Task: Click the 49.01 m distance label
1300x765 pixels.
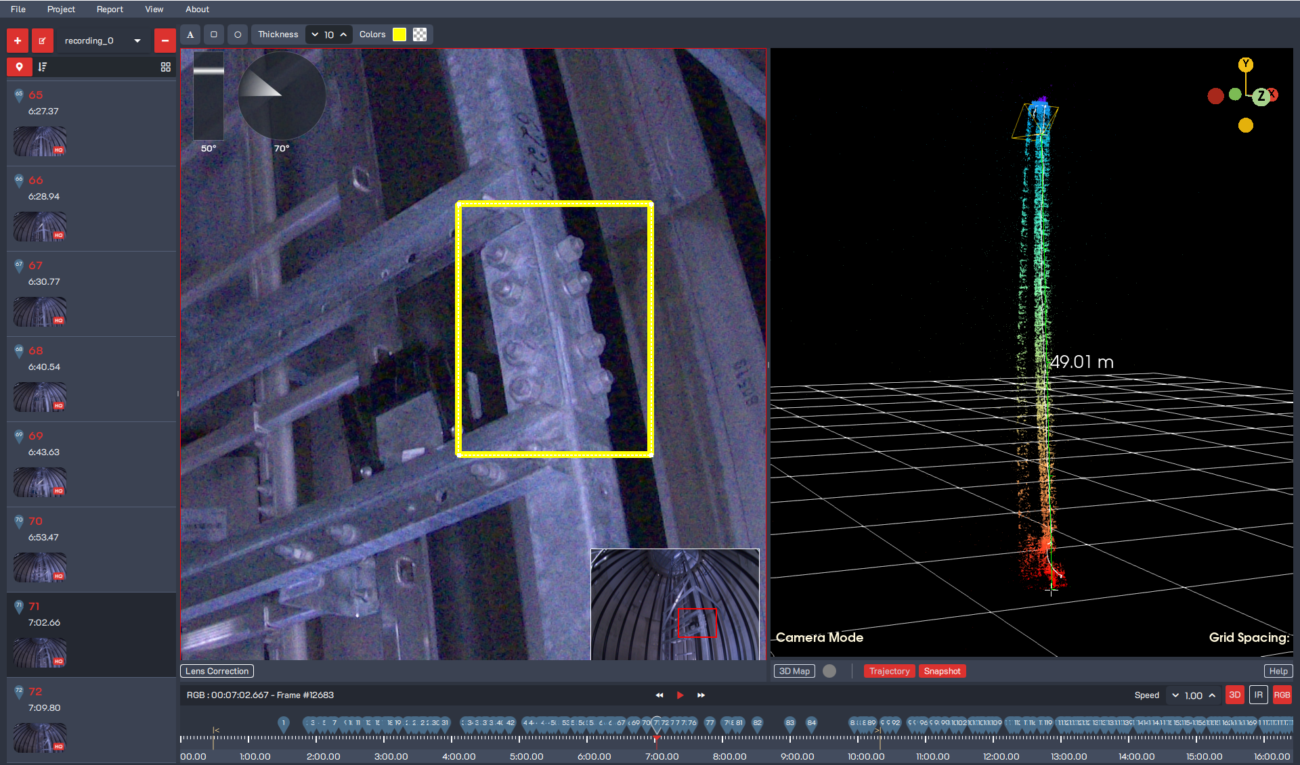Action: (x=1081, y=362)
